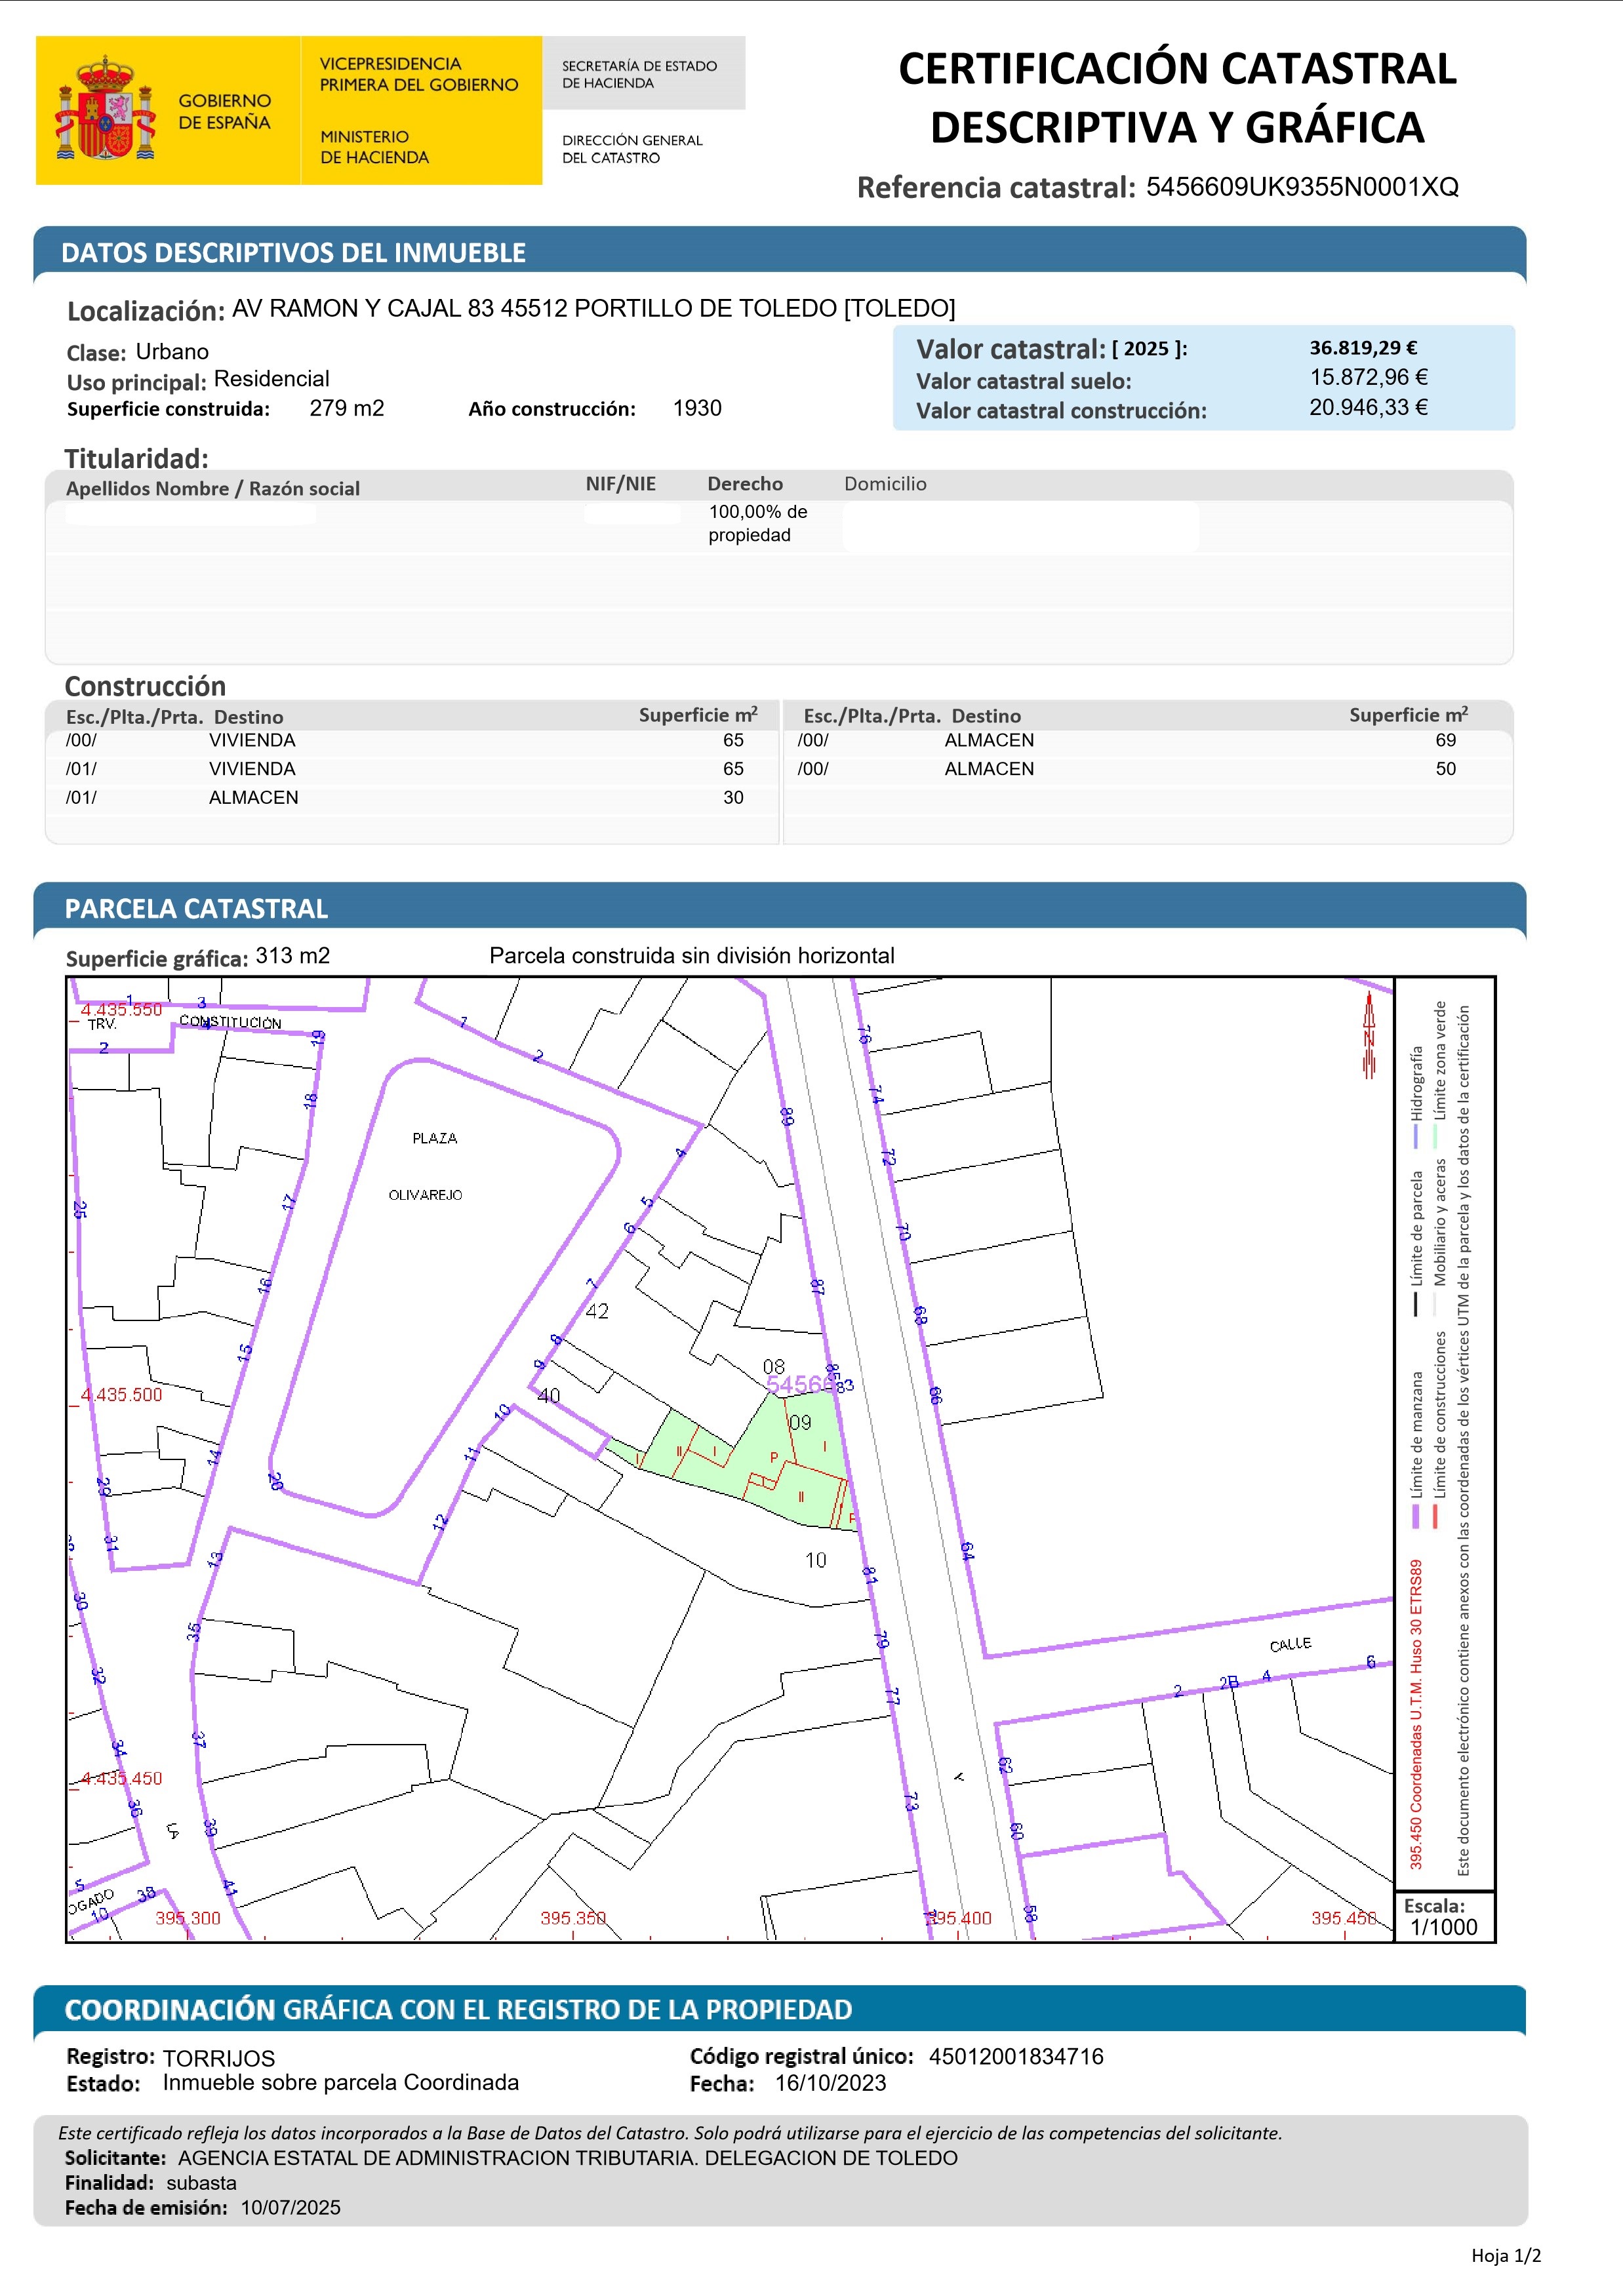Click the 'MINISTERIO DE HACIENDA' logo text
1623x2296 pixels.
pos(374,147)
